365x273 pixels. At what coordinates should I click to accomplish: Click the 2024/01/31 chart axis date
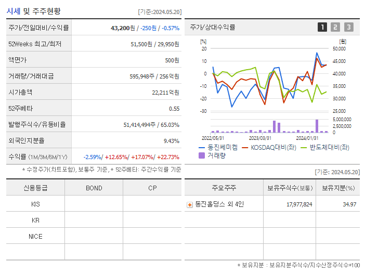click(307, 138)
